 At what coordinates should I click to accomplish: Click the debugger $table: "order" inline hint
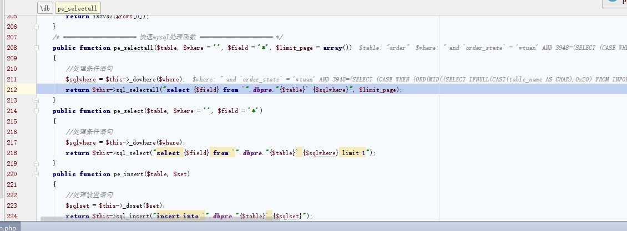[385, 48]
